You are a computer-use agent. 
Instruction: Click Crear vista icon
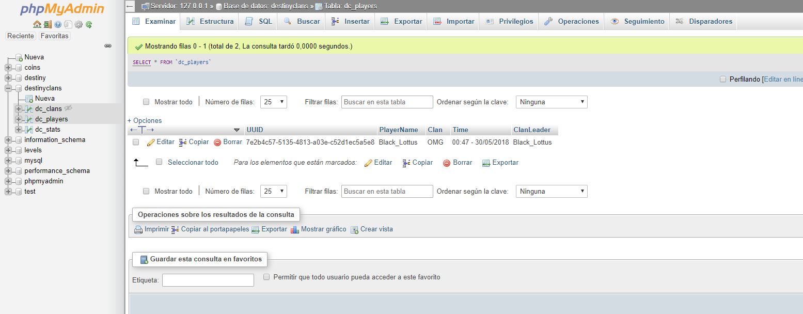tap(354, 229)
